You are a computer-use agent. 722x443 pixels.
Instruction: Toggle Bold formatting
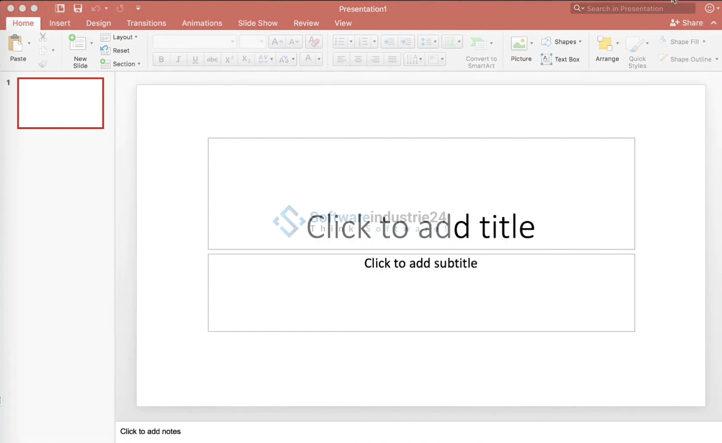161,59
